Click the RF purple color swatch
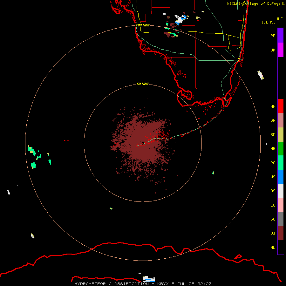The height and width of the screenshot is (286, 286). 281,36
